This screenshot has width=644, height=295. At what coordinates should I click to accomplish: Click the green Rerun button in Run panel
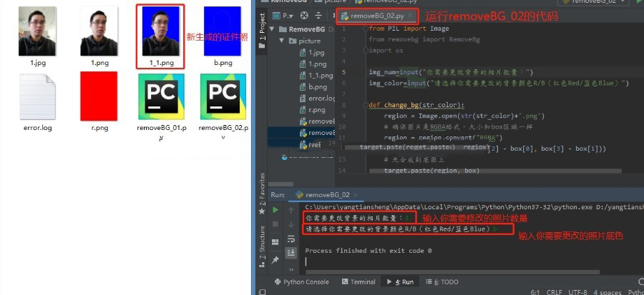coord(275,210)
